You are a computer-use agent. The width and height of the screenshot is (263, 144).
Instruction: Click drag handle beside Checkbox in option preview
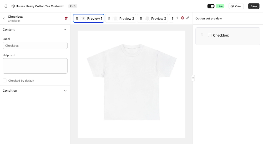[x=202, y=34]
